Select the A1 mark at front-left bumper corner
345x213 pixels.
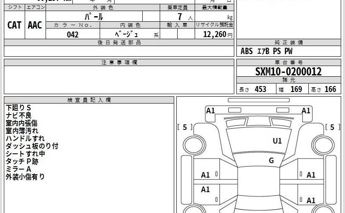tap(210, 111)
